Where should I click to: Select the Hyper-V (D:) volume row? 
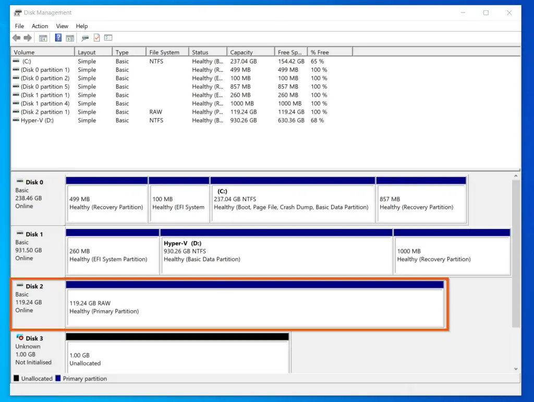[x=182, y=120]
